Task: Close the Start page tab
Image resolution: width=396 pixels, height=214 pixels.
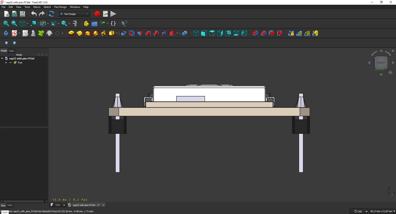Action: coord(64,205)
